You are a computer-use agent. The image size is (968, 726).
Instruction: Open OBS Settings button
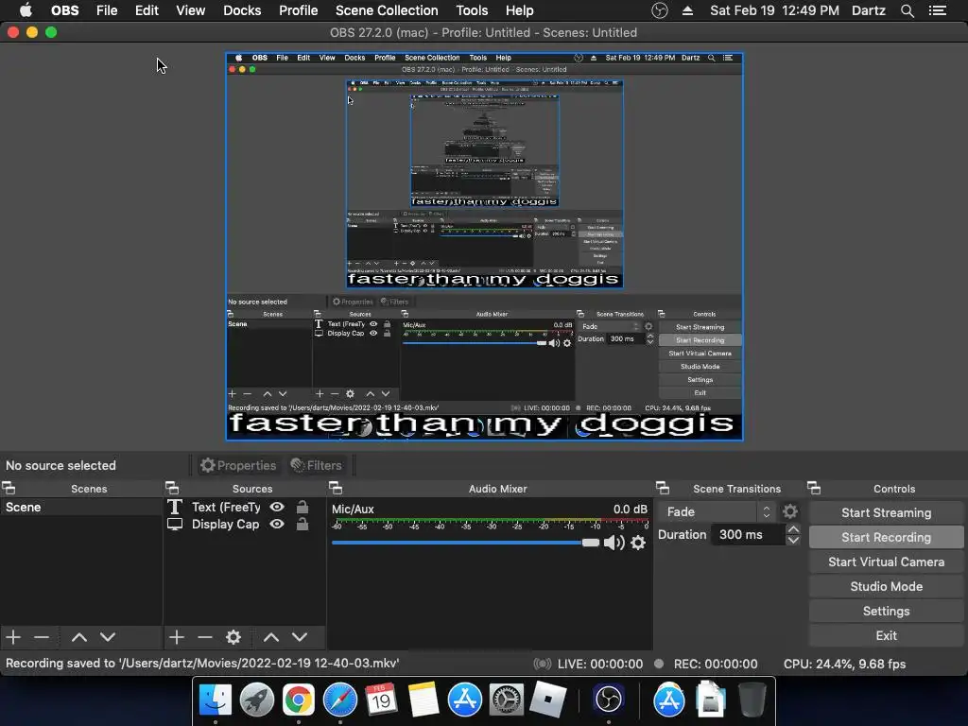coord(886,612)
